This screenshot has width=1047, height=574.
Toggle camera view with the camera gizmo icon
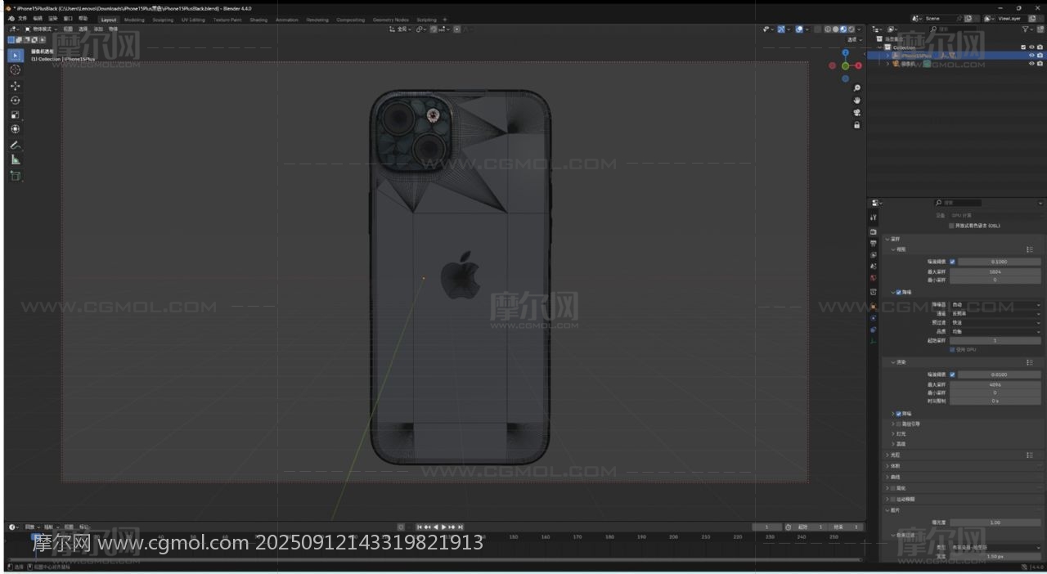tap(856, 113)
